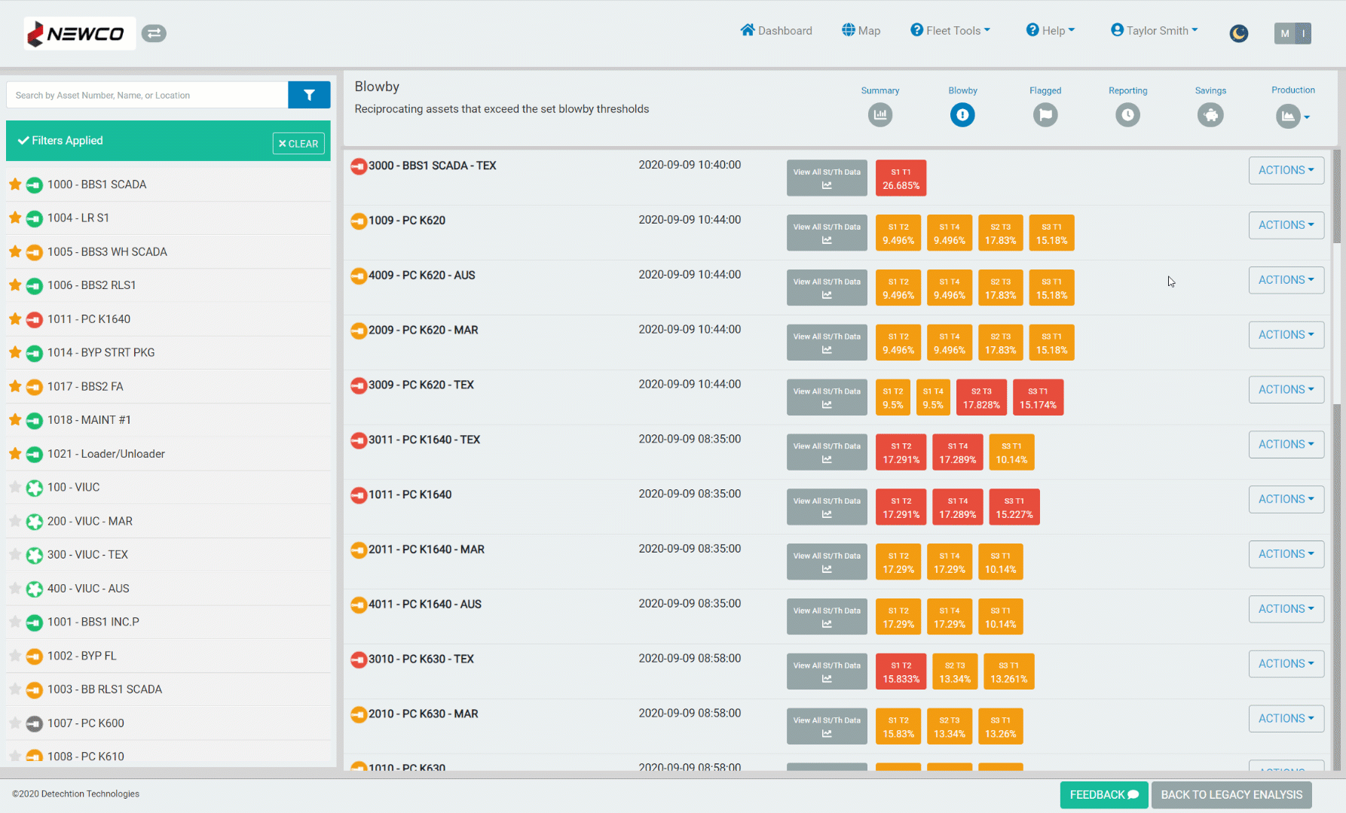Open the Summary tab icon
This screenshot has height=813, width=1346.
880,115
